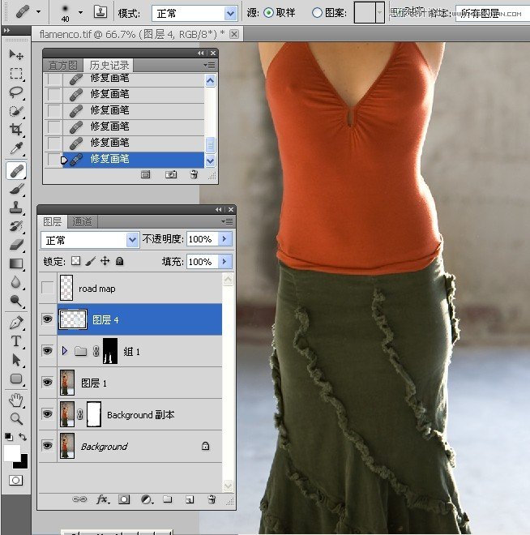Select the Hand tool

point(15,400)
